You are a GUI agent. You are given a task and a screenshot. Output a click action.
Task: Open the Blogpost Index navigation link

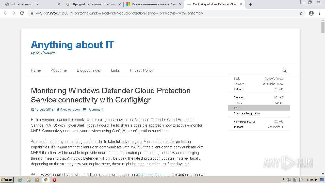pos(89,70)
